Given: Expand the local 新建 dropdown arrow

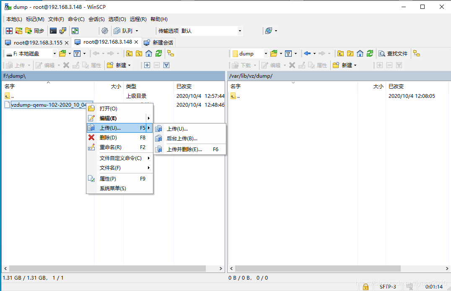Looking at the screenshot, I should click(x=130, y=66).
